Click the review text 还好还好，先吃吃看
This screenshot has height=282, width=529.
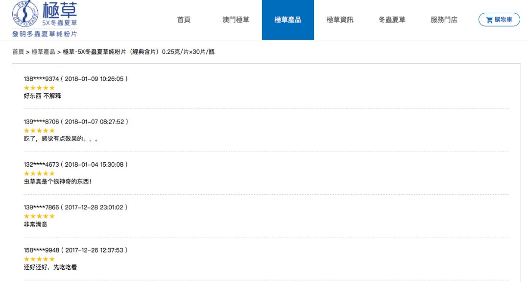(50, 267)
